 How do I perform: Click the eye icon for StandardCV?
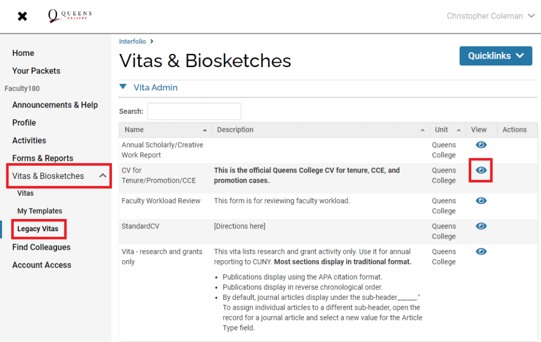481,226
